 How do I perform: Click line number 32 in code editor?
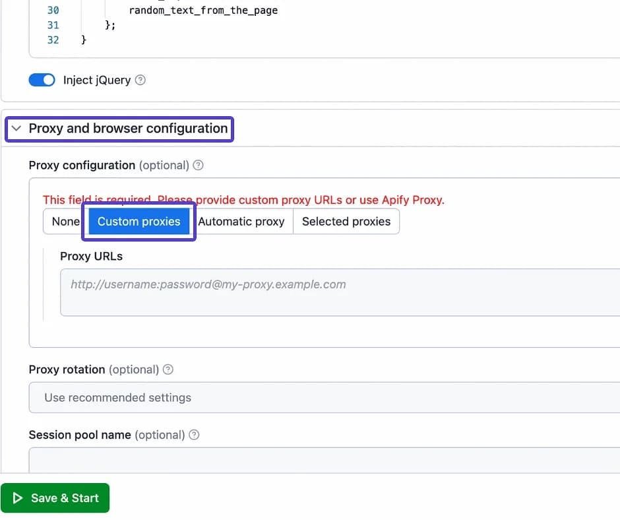[53, 40]
